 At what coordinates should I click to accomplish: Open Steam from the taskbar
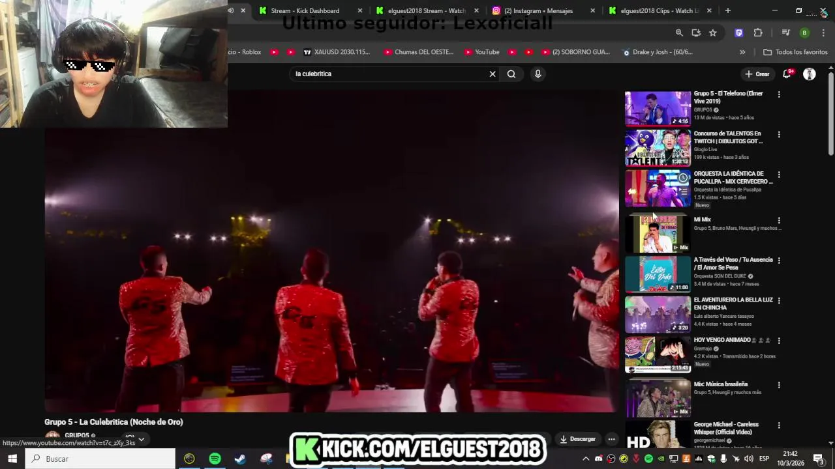[x=240, y=459]
